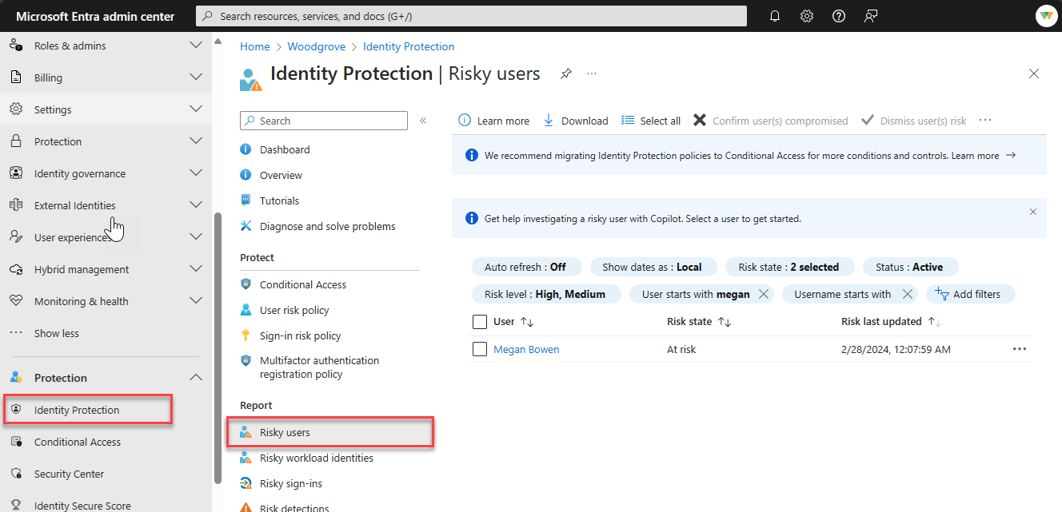
Task: Open the Show dates as : Local filter
Action: pyautogui.click(x=653, y=267)
